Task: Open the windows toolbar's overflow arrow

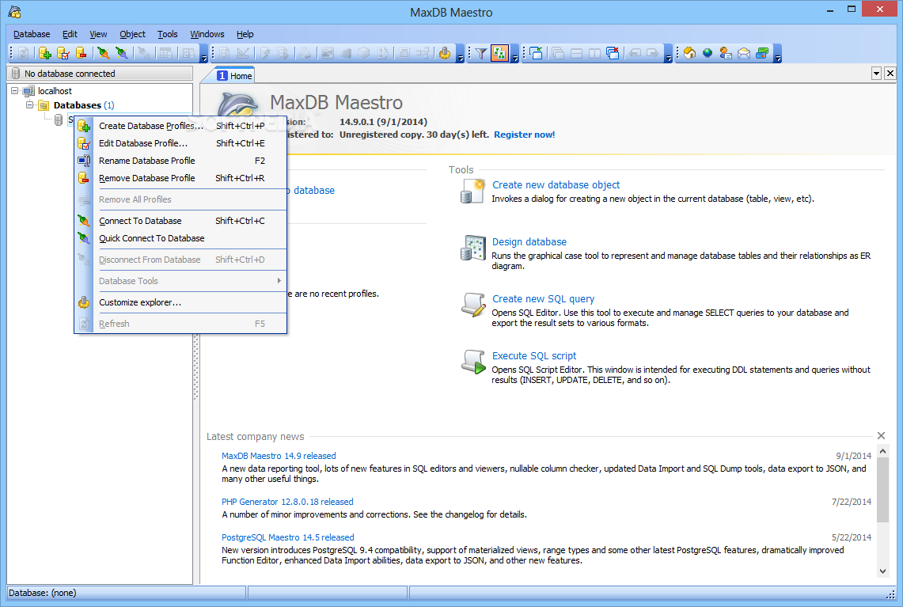Action: 668,54
